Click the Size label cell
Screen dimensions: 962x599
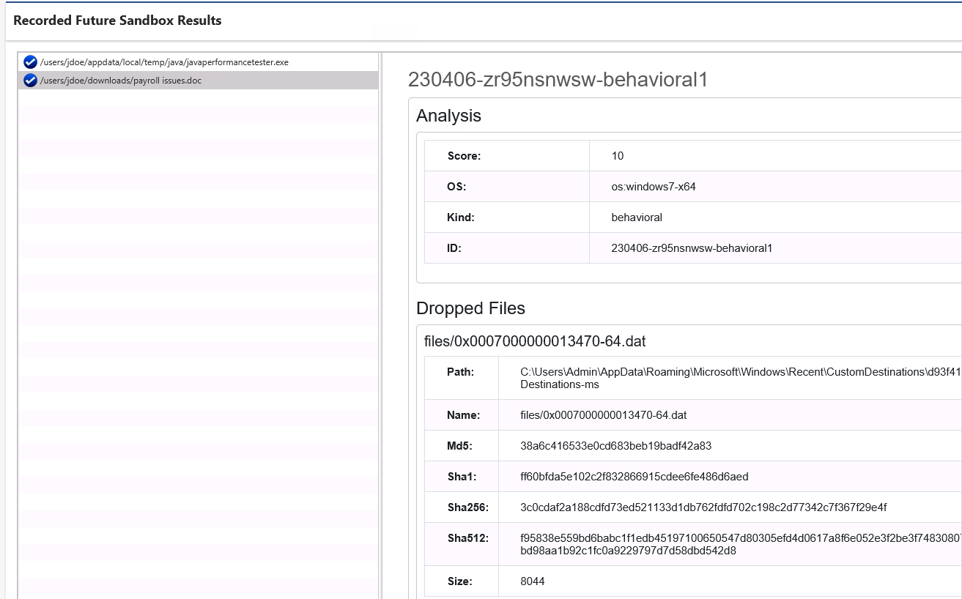click(x=462, y=581)
